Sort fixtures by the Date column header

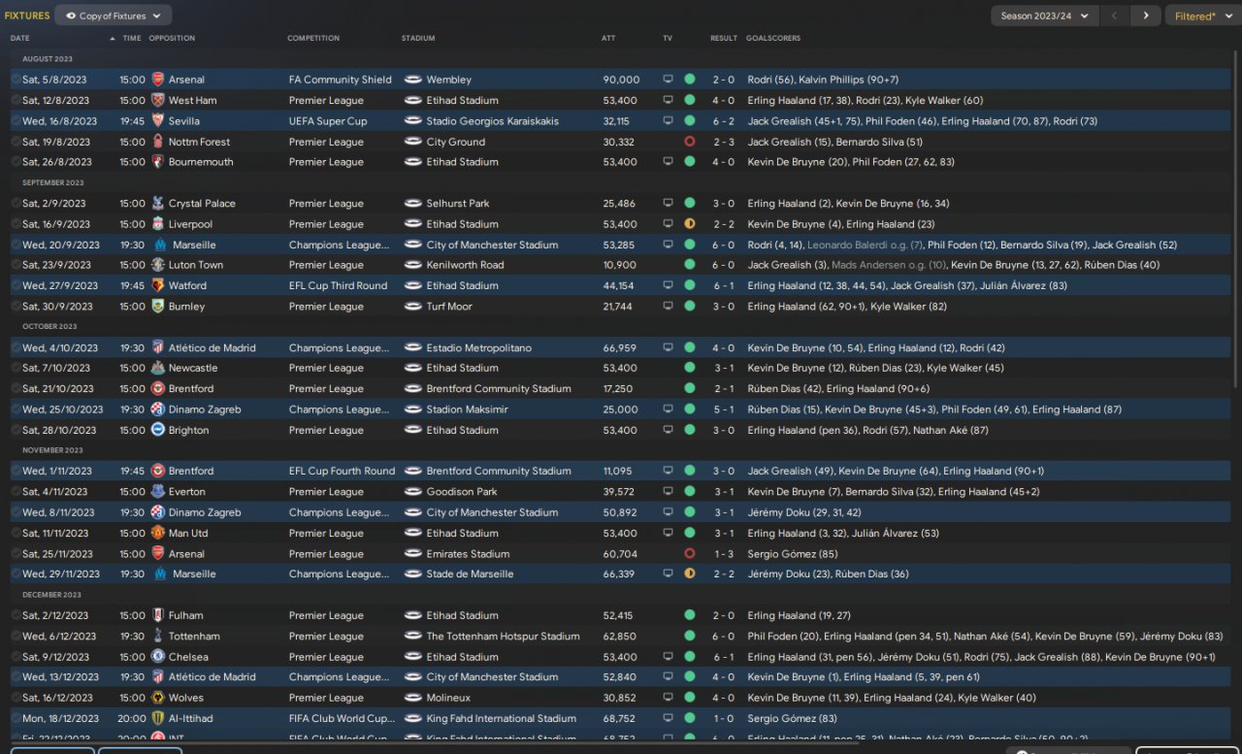20,39
